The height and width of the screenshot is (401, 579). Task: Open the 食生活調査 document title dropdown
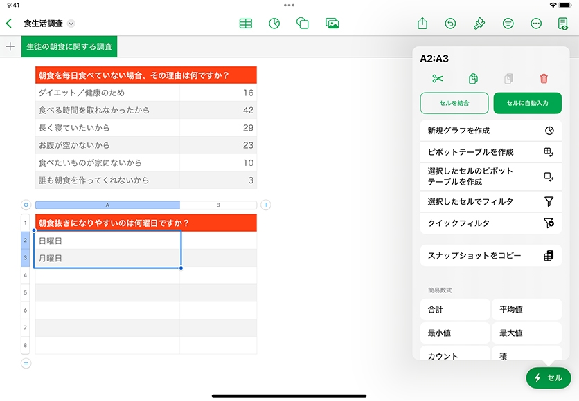pos(71,24)
